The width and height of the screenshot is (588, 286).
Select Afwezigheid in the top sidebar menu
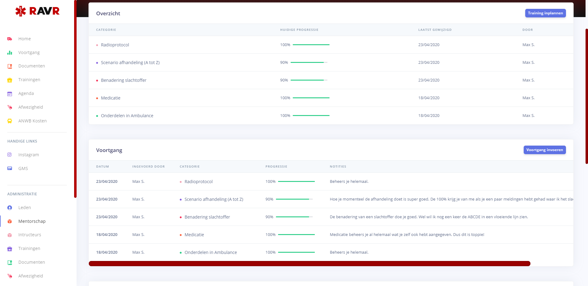click(x=31, y=107)
